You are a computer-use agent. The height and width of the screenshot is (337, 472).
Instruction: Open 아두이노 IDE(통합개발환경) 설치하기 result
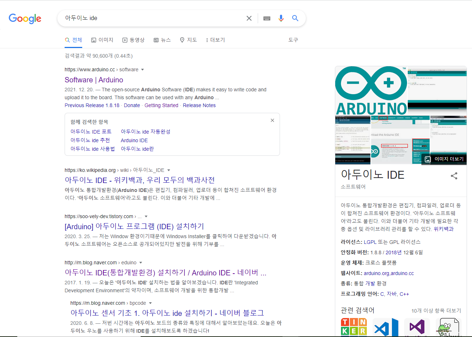coord(165,273)
